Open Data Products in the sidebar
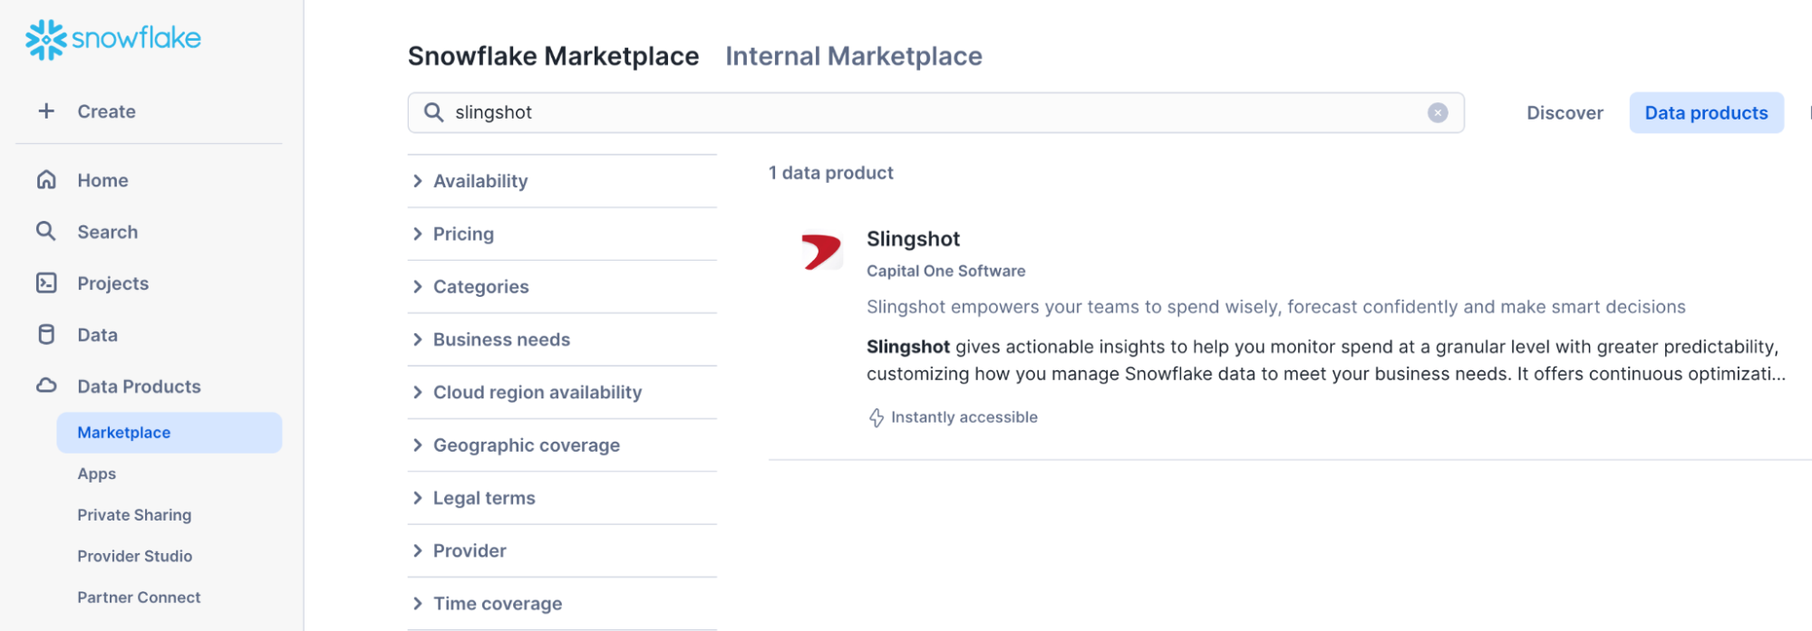 click(140, 387)
